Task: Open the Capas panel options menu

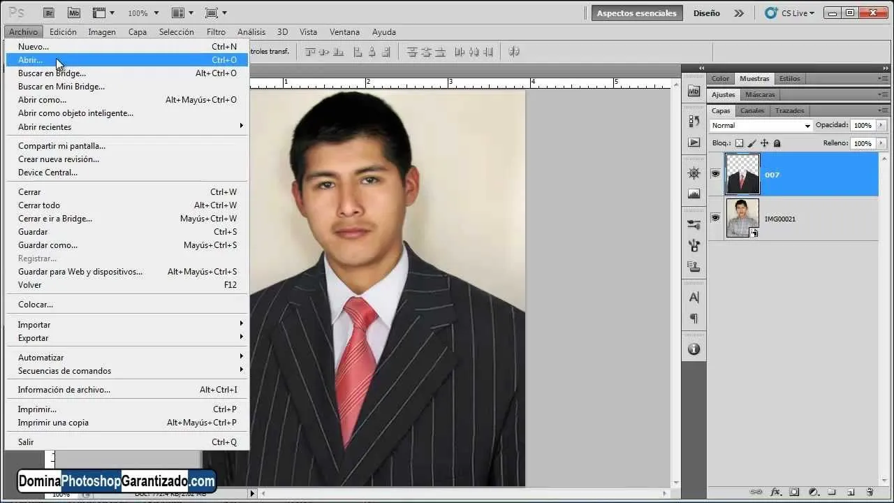Action: click(883, 110)
